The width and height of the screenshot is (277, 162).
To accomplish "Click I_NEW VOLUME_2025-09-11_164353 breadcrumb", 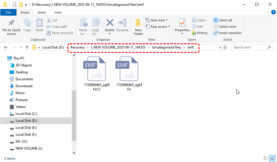I will point(118,47).
